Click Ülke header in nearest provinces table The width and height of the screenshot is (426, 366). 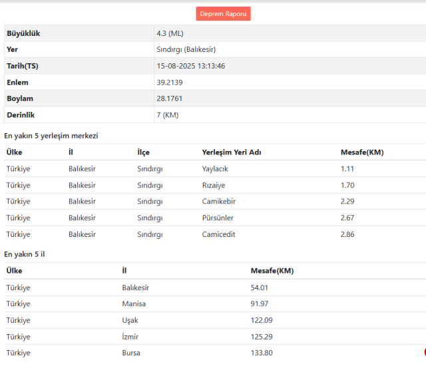14,271
